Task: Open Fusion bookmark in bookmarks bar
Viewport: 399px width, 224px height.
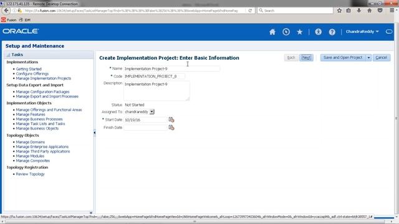Action: (9, 20)
